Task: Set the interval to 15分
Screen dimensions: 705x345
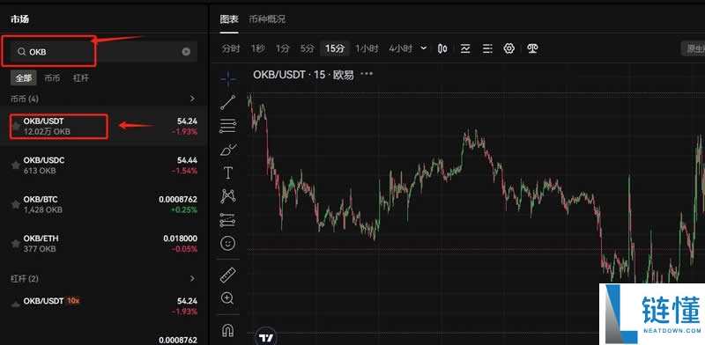Action: click(335, 48)
